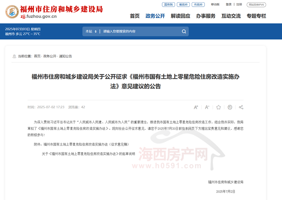Click the 国务院 link button
282x200 pixels.
(x=168, y=4)
